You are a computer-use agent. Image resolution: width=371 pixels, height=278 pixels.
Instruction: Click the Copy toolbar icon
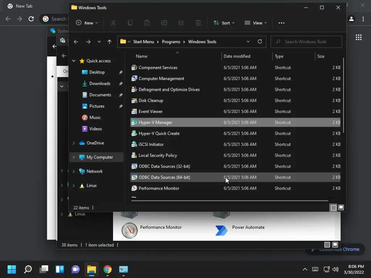(130, 23)
